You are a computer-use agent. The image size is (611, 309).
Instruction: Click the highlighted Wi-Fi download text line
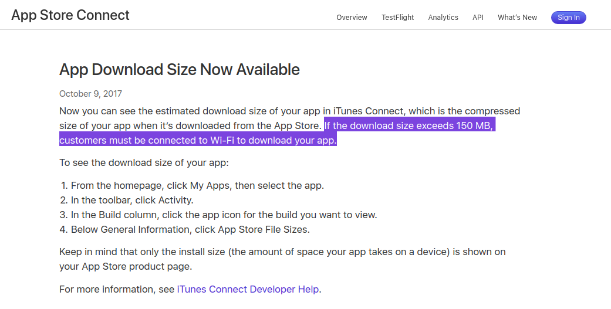(x=198, y=140)
